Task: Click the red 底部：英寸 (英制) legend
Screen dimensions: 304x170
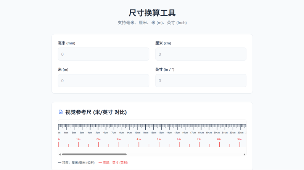Action: 113,163
